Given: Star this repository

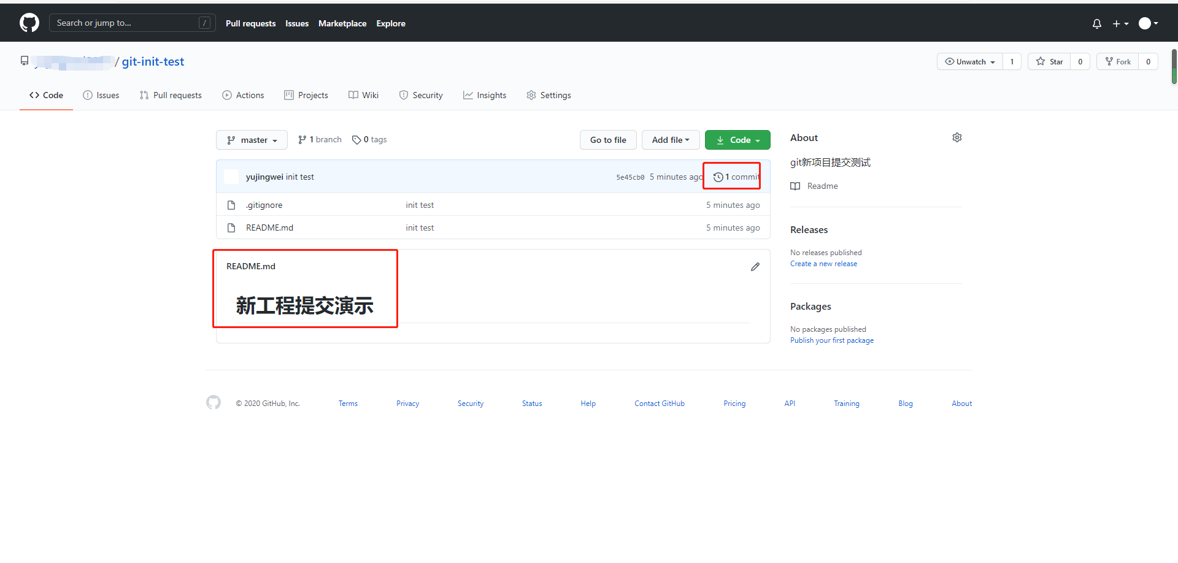Looking at the screenshot, I should 1049,61.
